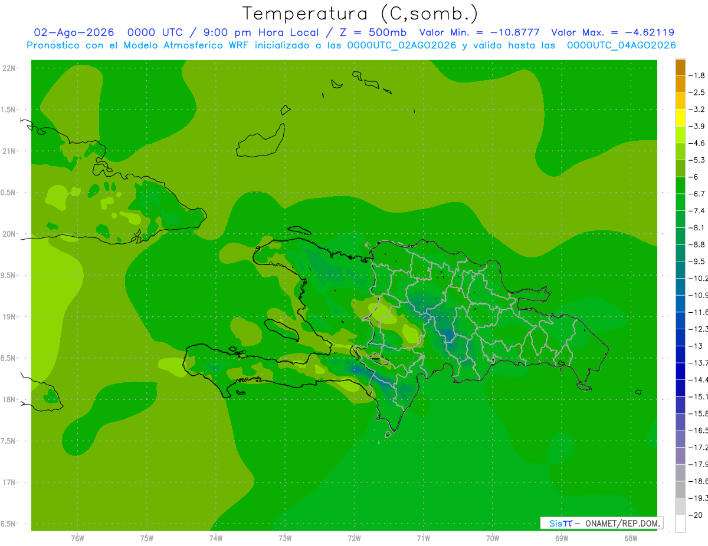Screen dimensions: 708x546
Task: Click the '-5.3' colorbar value
Action: tap(698, 160)
